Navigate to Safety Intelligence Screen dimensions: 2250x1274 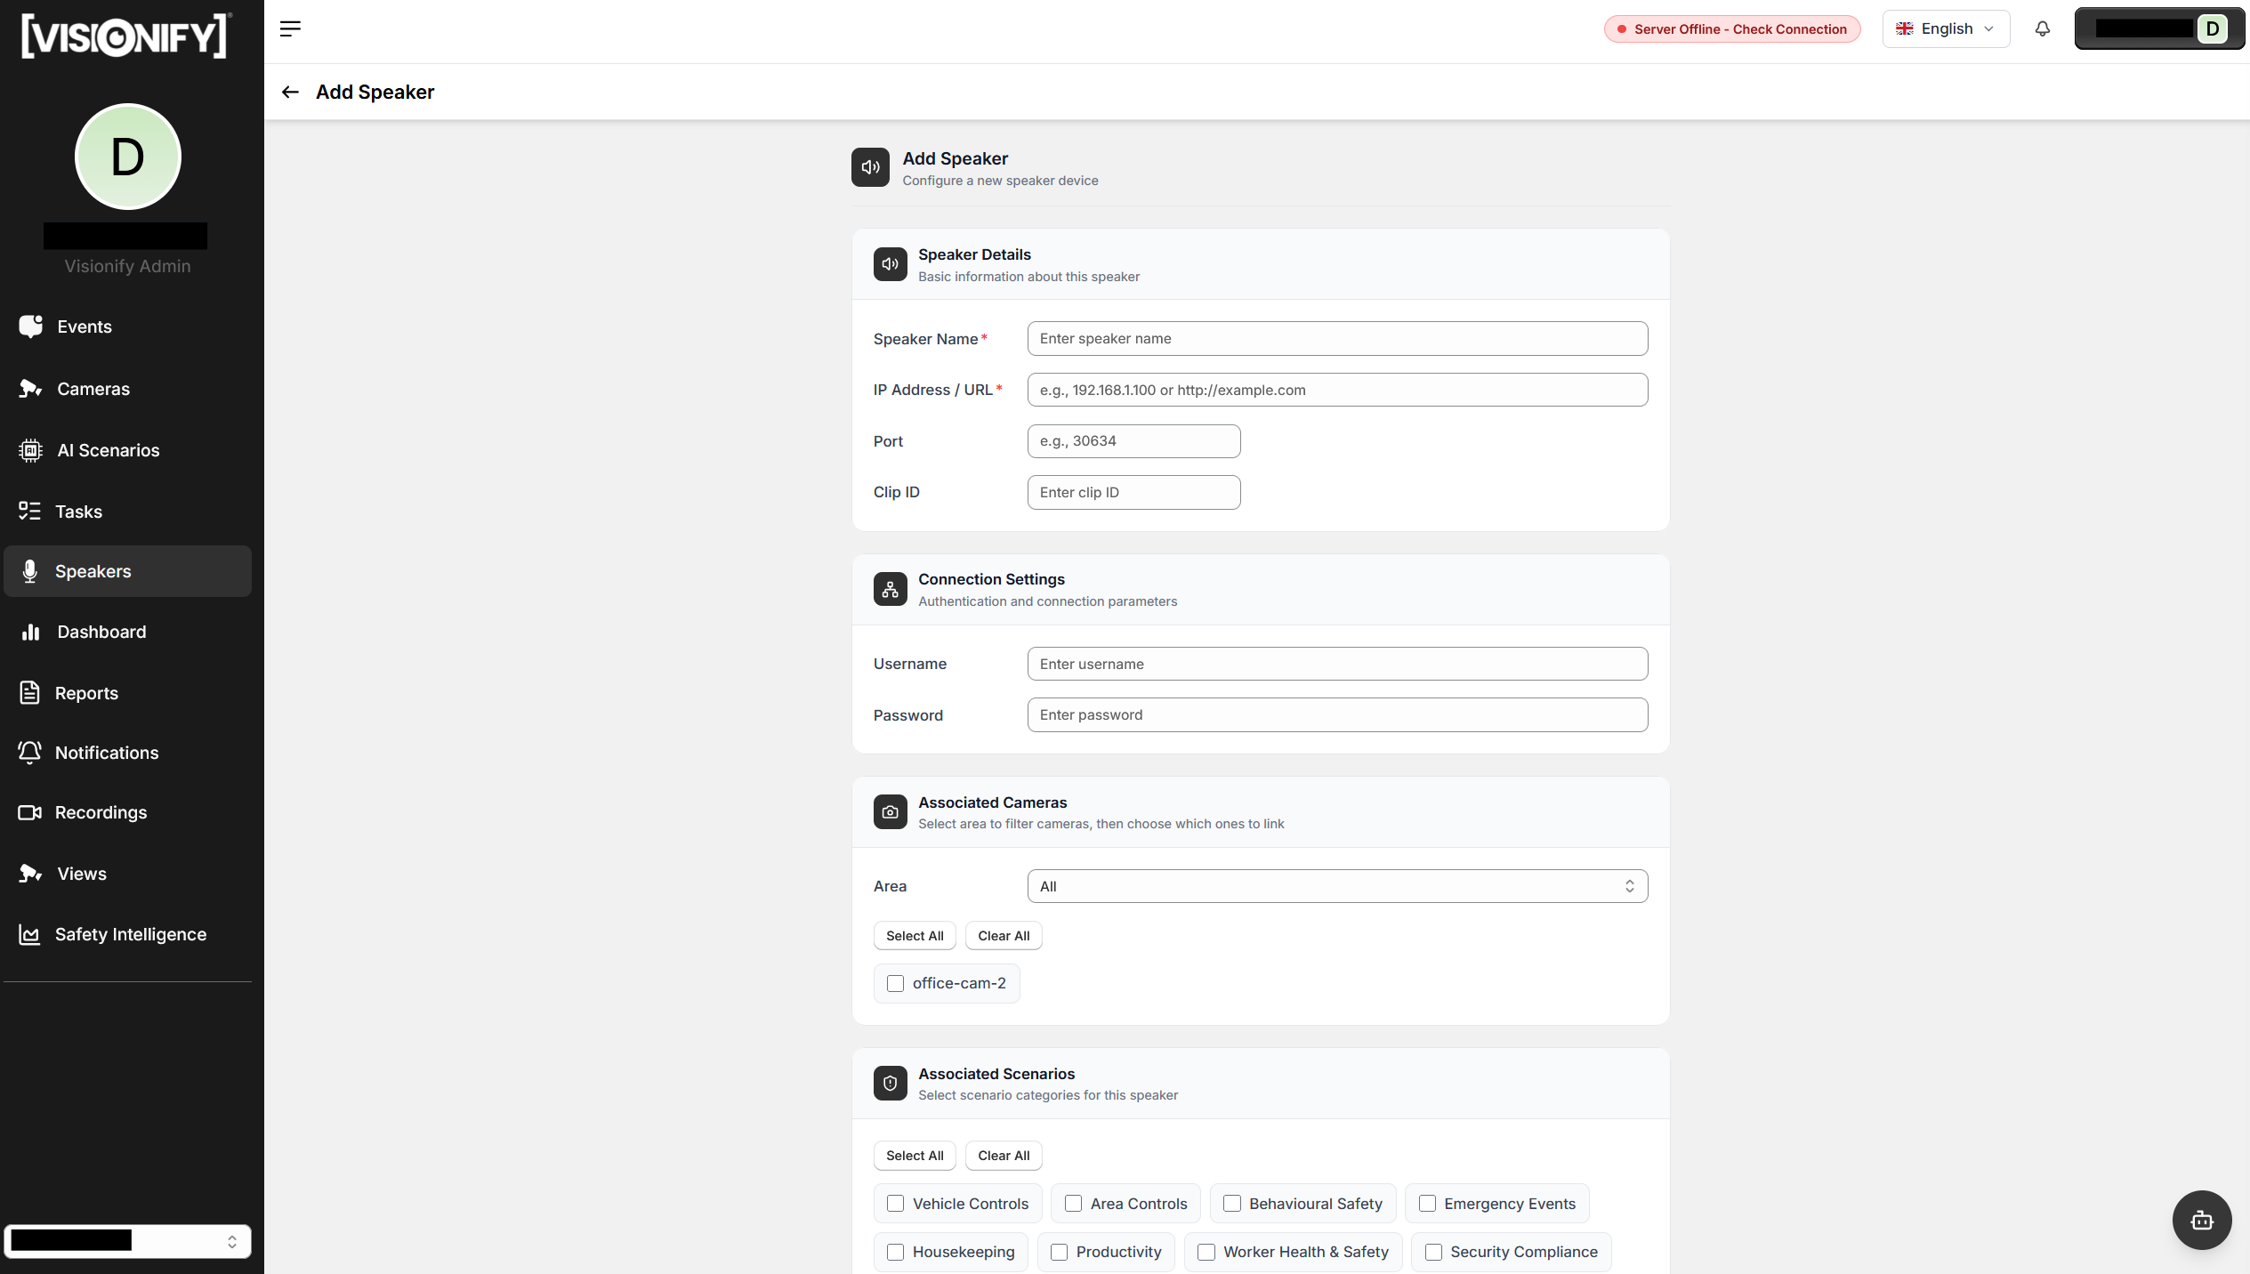[127, 934]
